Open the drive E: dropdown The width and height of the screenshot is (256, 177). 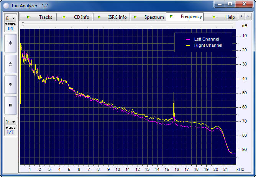click(10, 18)
